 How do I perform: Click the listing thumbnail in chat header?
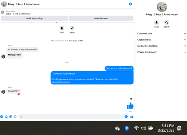(x=4, y=4)
